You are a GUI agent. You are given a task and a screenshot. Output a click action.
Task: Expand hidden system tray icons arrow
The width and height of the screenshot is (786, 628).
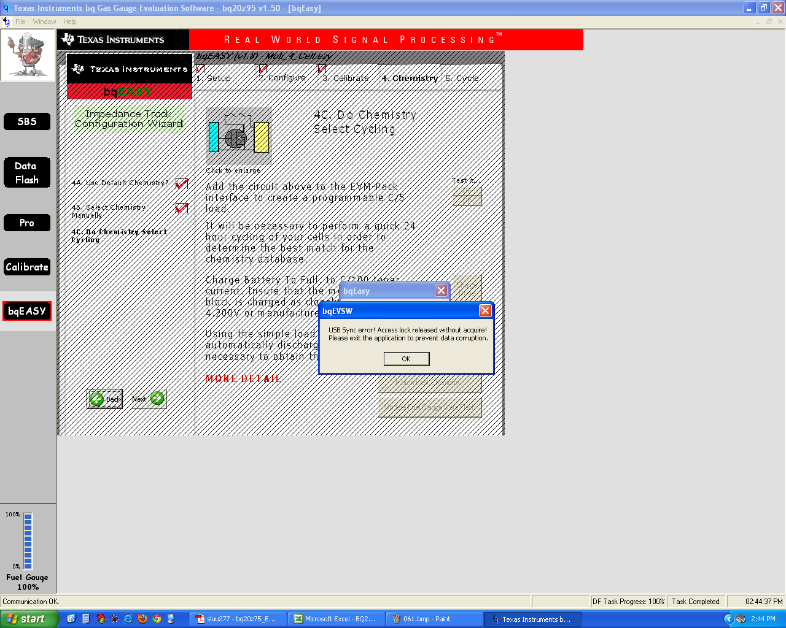[x=728, y=619]
